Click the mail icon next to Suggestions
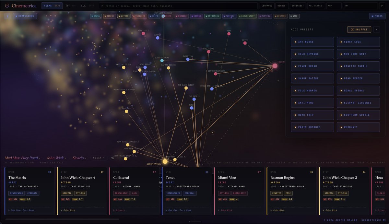 pos(384,220)
